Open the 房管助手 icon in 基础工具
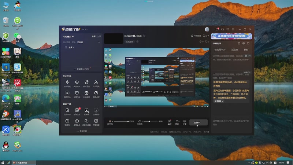 point(77,121)
